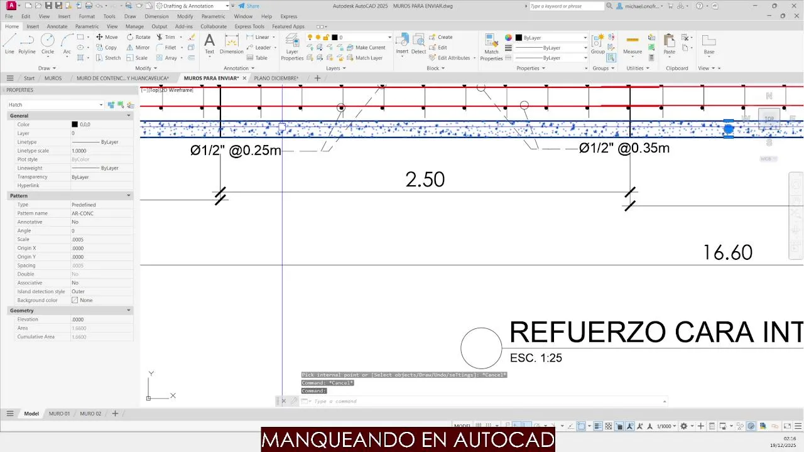Select the Polyline tool

[27, 43]
